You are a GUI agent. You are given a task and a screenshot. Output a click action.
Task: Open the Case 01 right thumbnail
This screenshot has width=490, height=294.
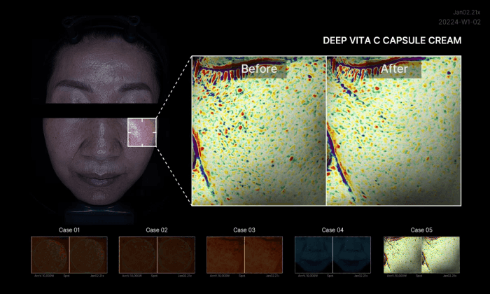[88, 251]
